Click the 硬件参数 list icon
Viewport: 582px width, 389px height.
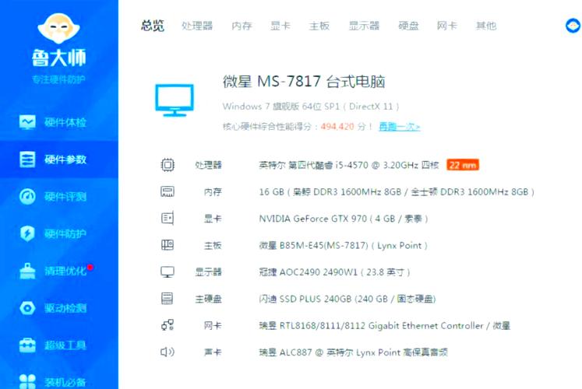[x=27, y=159]
